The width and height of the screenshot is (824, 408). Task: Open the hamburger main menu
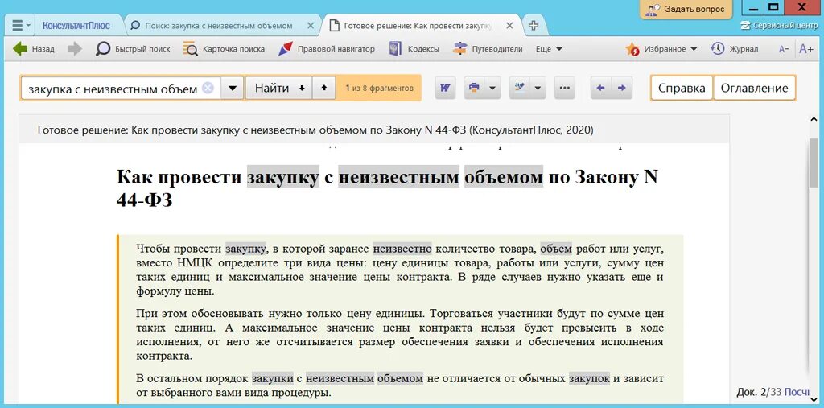[21, 25]
